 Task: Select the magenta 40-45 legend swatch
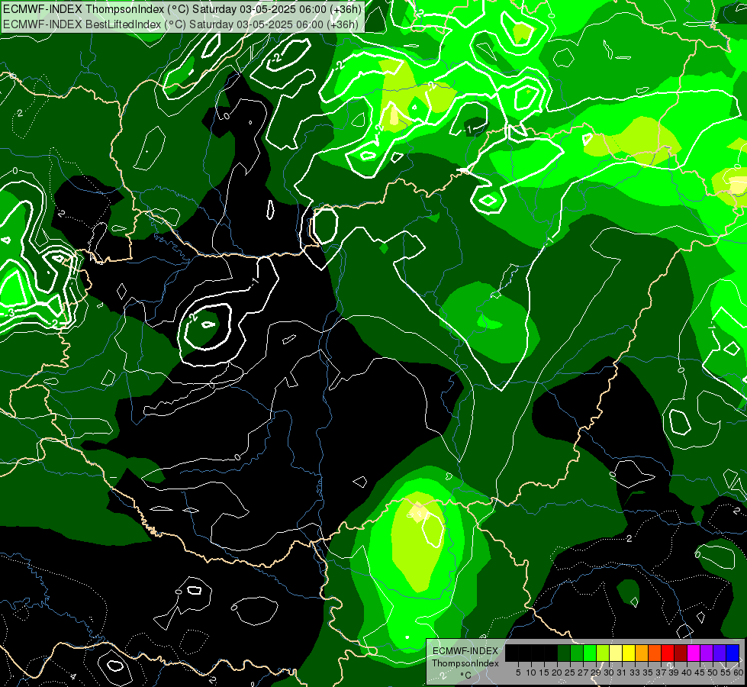[694, 653]
